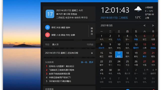
Task: Select March 10 廿七 in the calendar
Action: [119, 46]
